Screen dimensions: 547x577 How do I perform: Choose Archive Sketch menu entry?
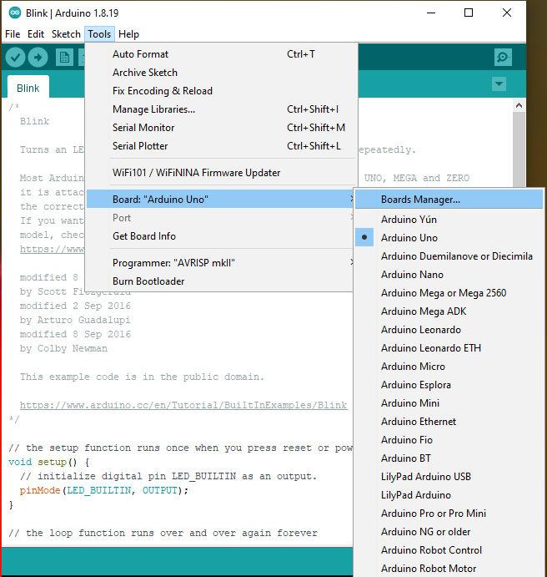click(219, 73)
